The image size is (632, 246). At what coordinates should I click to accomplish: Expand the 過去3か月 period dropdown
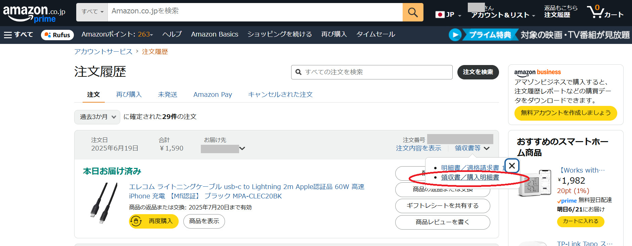97,117
